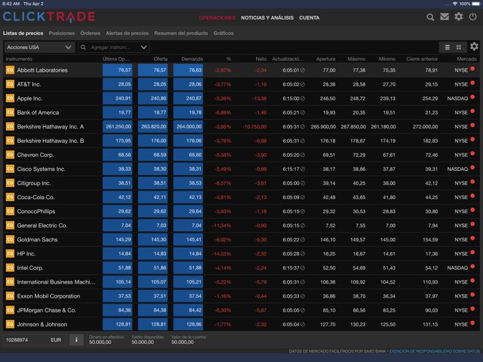This screenshot has width=483, height=362.
Task: Click the power logout icon
Action: (x=473, y=17)
